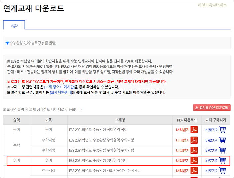Click 바로가기 link for 수학나형 textbook
The width and height of the screenshot is (234, 178).
pyautogui.click(x=212, y=140)
